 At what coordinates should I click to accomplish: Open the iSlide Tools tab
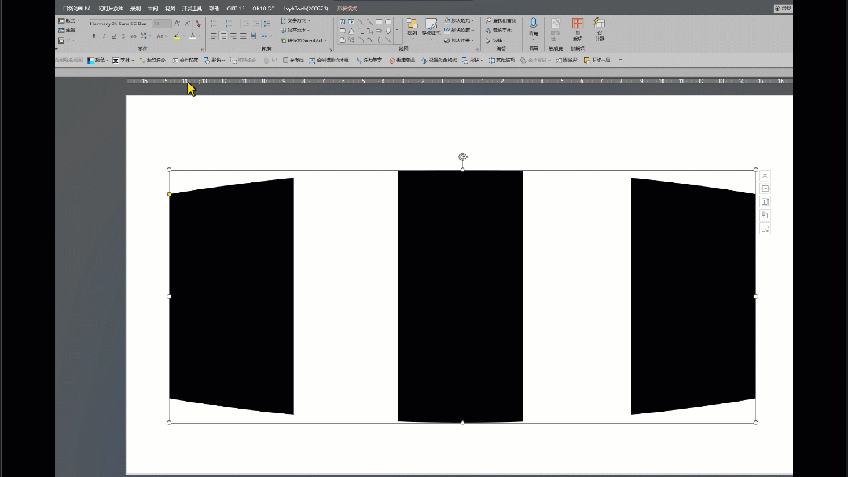pyautogui.click(x=305, y=9)
